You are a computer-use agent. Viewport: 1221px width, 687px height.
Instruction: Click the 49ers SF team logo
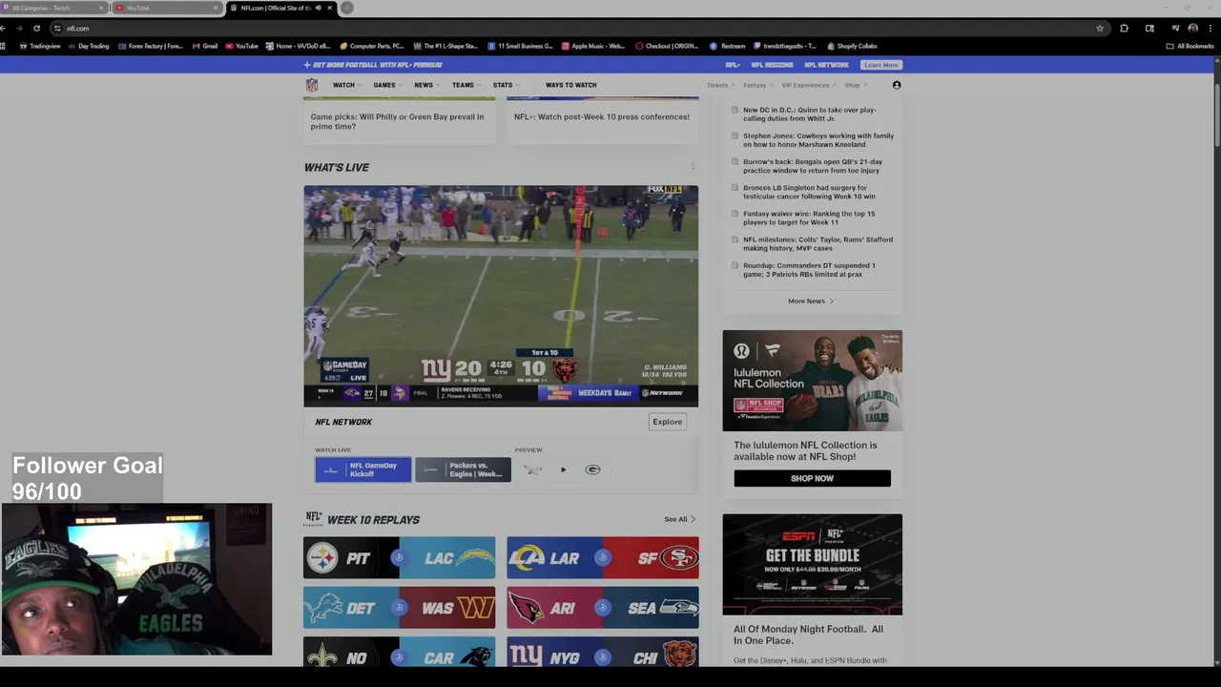[x=679, y=558]
